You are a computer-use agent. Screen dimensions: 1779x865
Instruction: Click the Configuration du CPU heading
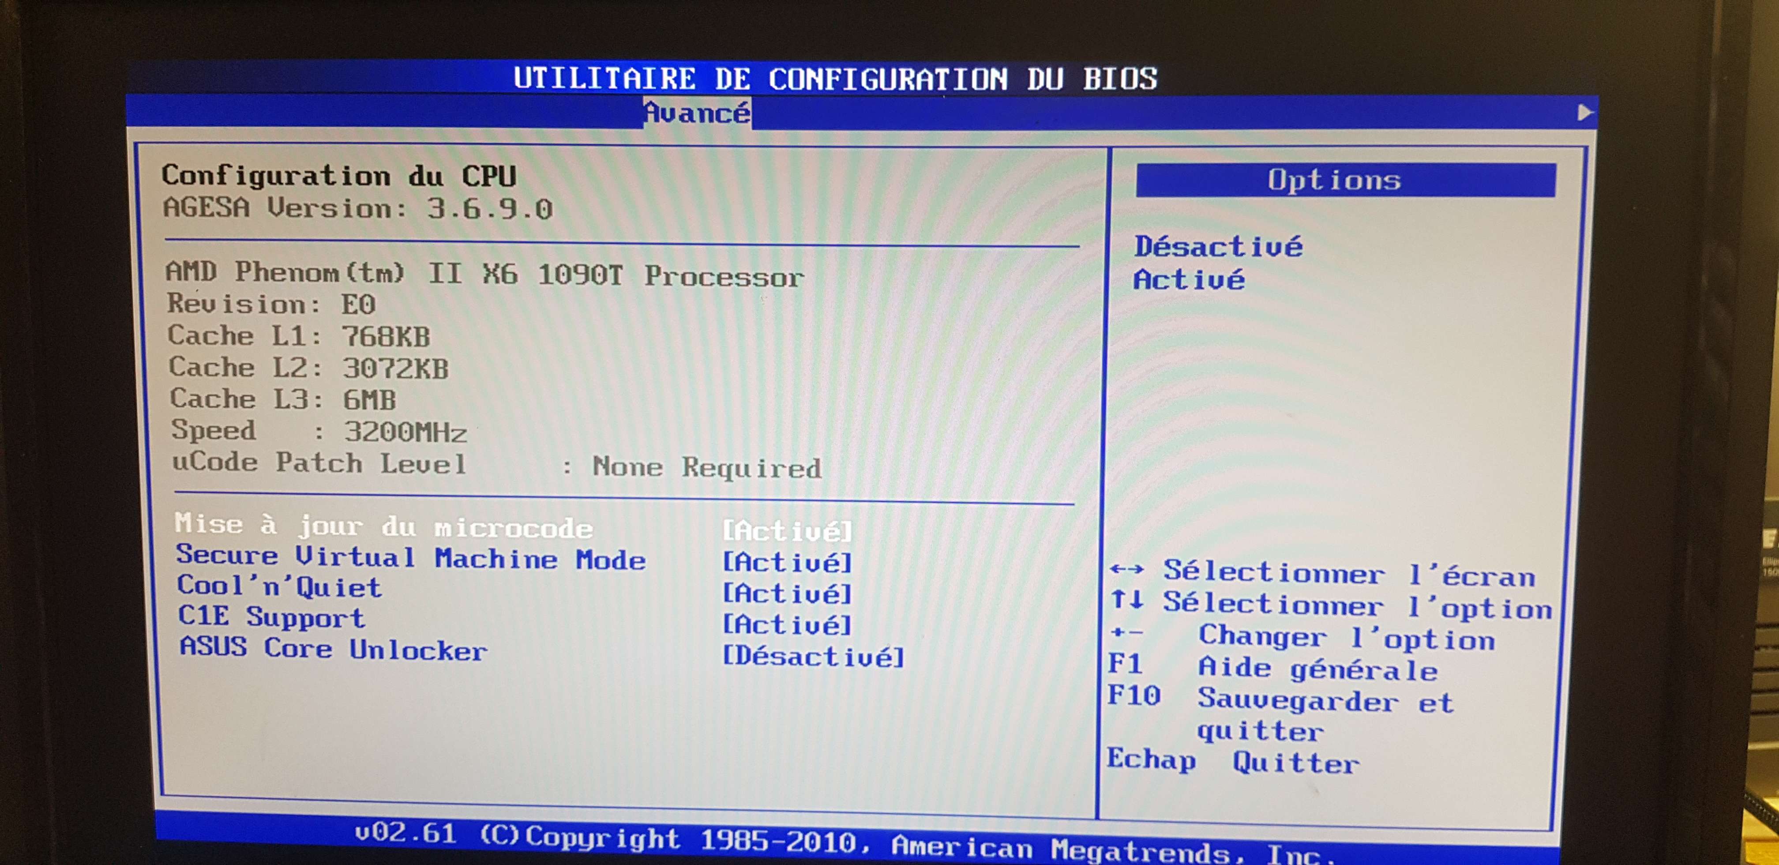tap(338, 176)
